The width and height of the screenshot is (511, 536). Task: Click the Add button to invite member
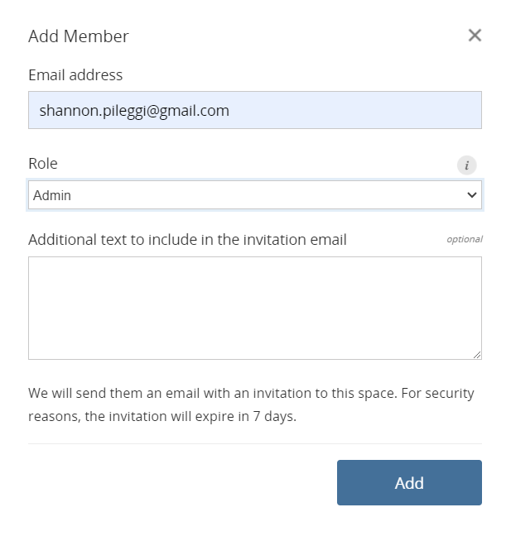point(409,482)
